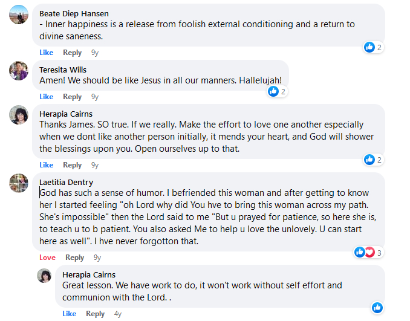Reply to Herapia Cairns' 'Thanks James' comment
This screenshot has height=321, width=410.
[72, 165]
